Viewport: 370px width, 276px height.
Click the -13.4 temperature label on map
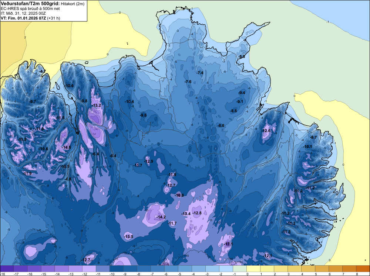(x=186, y=214)
